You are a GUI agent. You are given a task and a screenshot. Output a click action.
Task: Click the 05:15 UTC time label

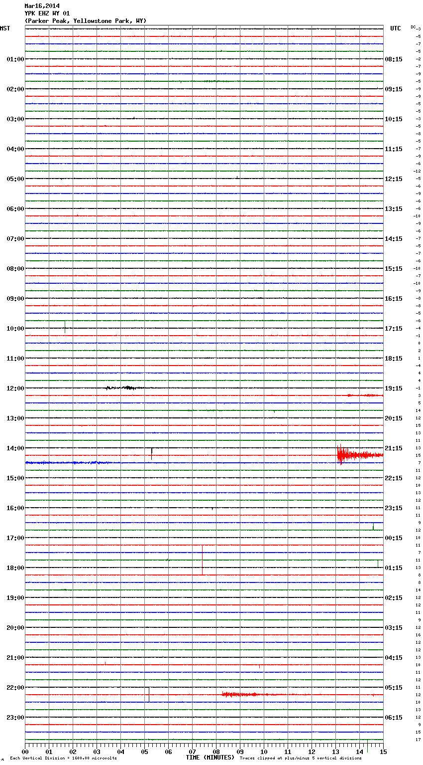(394, 688)
